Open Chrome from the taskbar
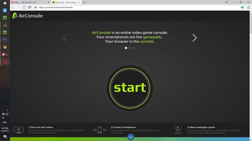The height and width of the screenshot is (141, 252). [x=5, y=47]
